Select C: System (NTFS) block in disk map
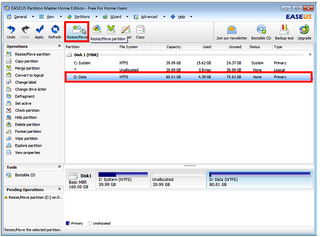Image resolution: width=320 pixels, height=237 pixels. tap(123, 179)
